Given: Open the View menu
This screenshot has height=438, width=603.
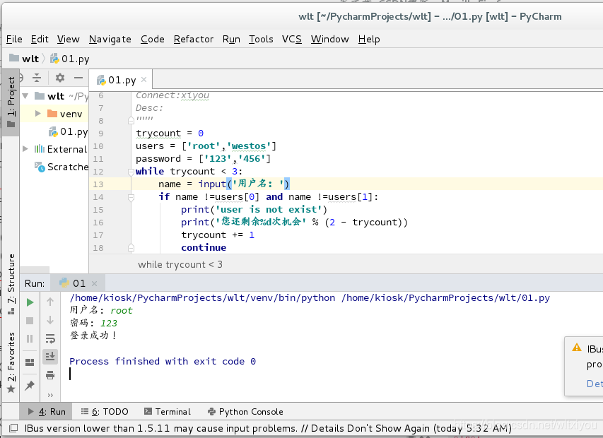Looking at the screenshot, I should tap(68, 39).
